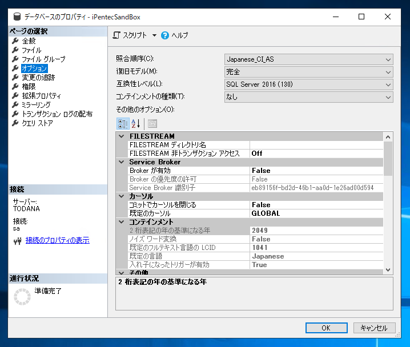Collapse the Service Broker category
The image size is (410, 347).
click(121, 162)
